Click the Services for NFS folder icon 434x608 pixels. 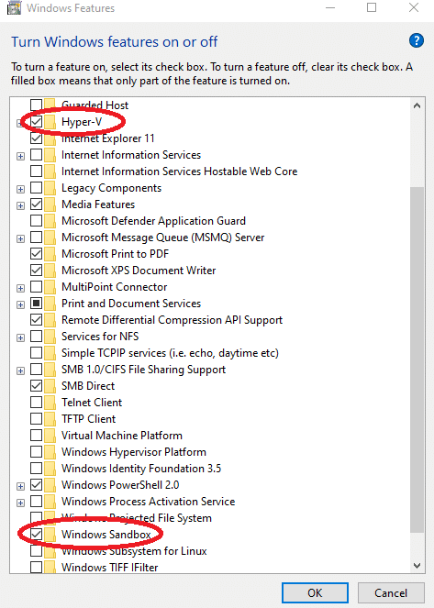click(50, 337)
